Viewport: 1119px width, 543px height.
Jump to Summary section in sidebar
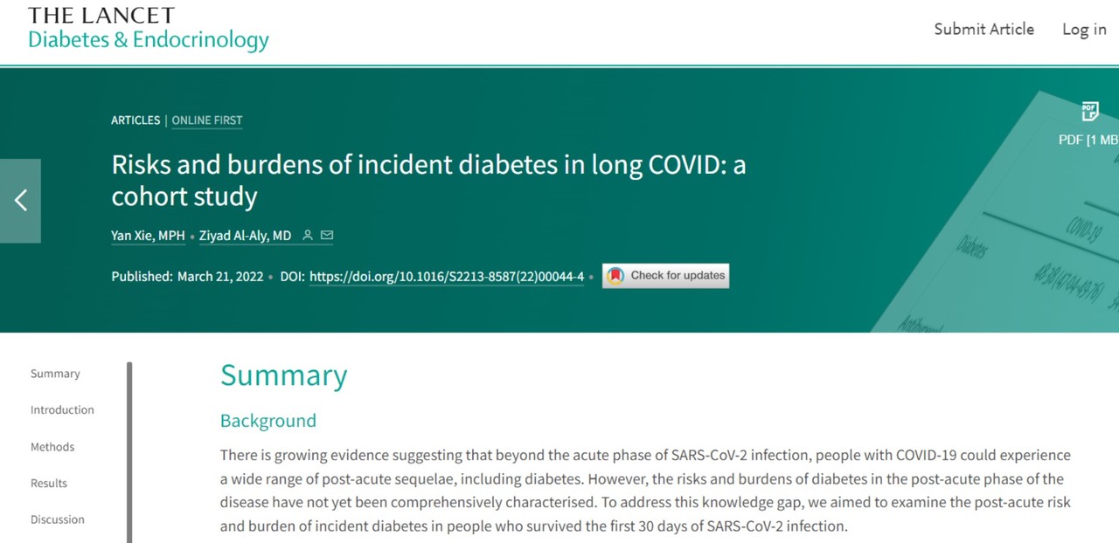tap(55, 374)
